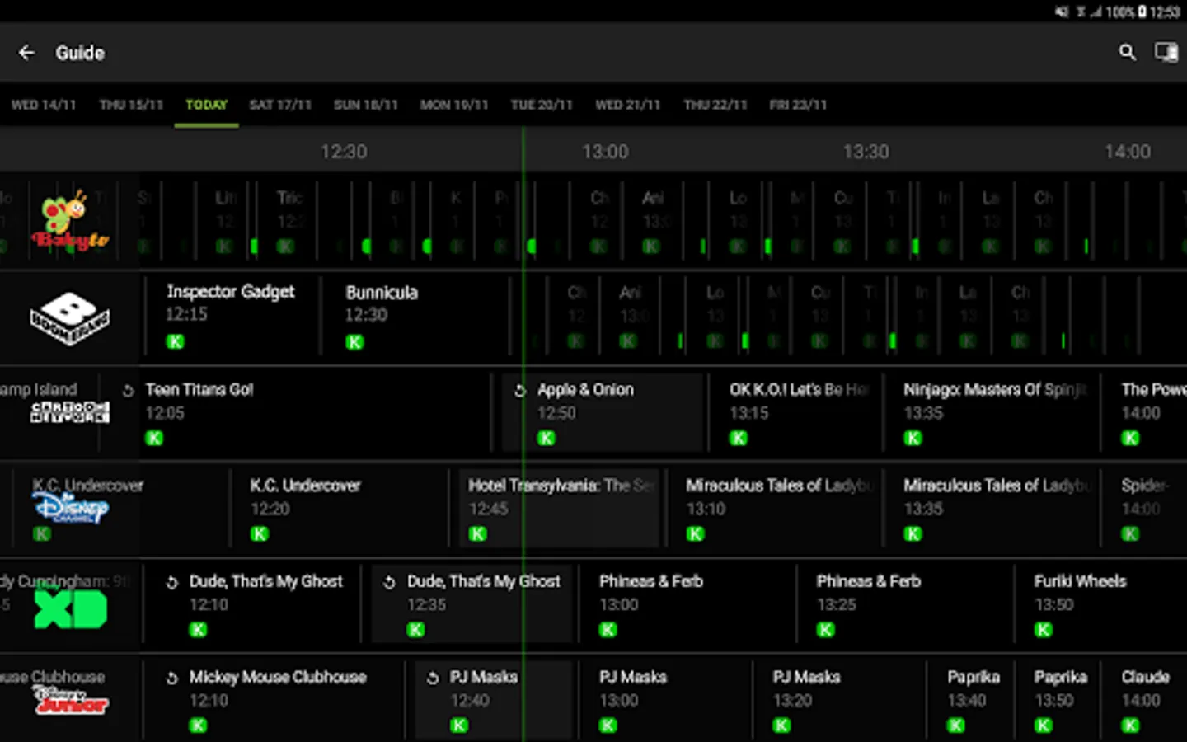Select the BabyTV channel logo

click(69, 221)
